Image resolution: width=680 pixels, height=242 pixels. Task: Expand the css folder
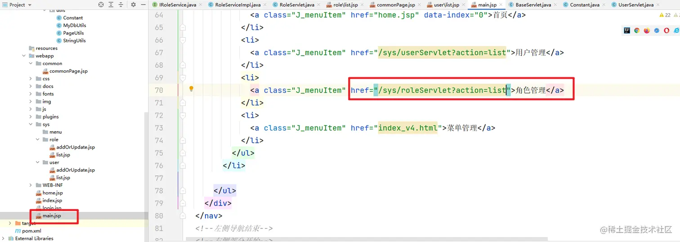(x=31, y=79)
